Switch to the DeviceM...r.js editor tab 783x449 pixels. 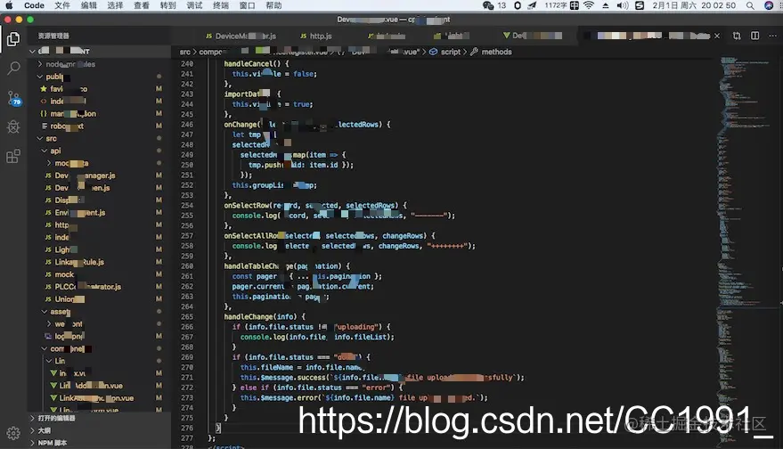(x=241, y=36)
